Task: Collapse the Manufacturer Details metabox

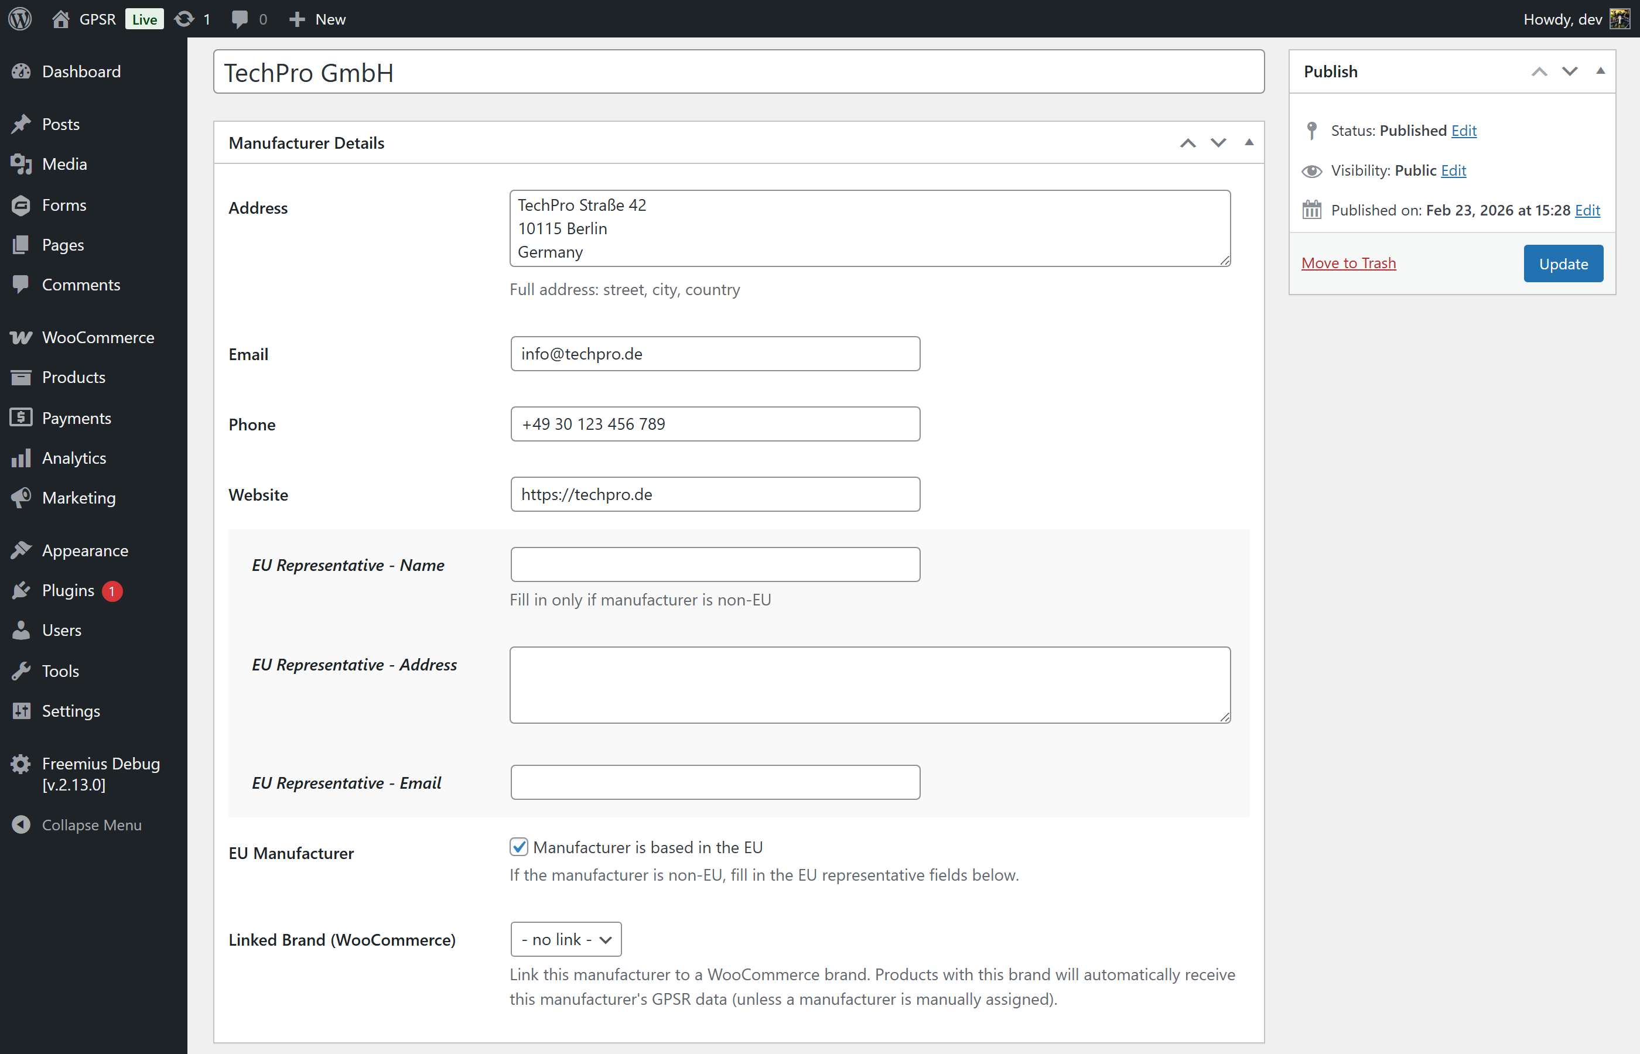Action: pos(1249,142)
